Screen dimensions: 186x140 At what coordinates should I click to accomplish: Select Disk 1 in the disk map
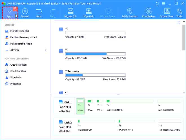(x=65, y=107)
